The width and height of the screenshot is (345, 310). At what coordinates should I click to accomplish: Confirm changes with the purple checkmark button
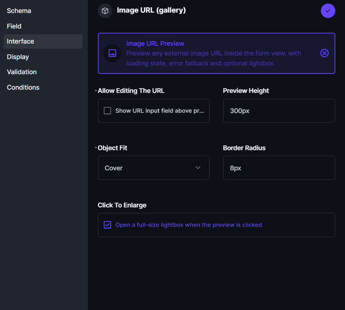point(328,11)
